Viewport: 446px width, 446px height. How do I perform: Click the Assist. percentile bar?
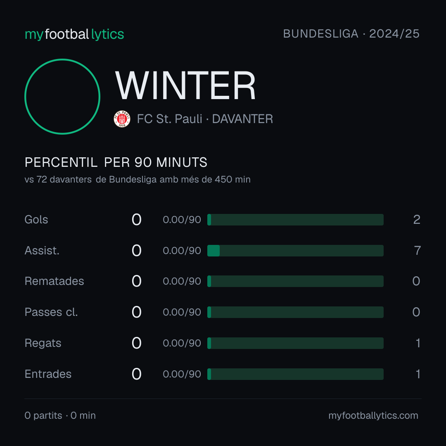(295, 251)
